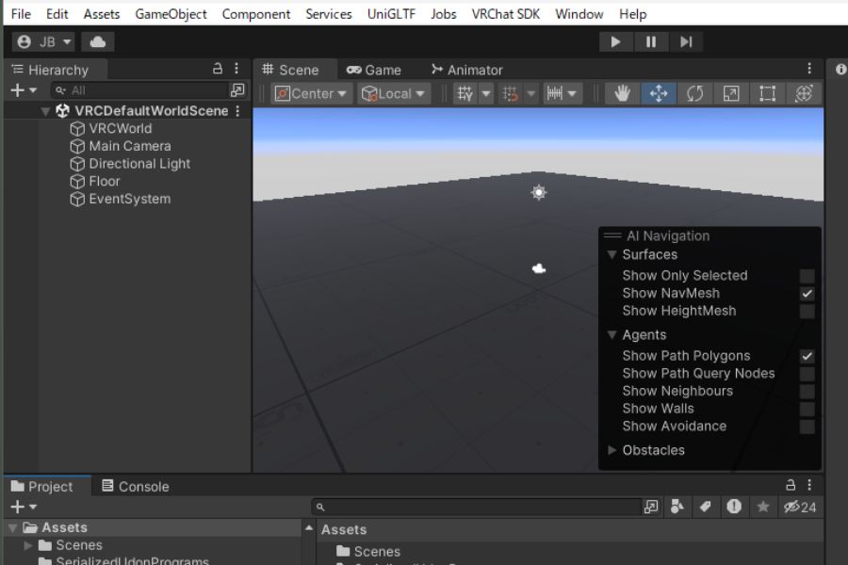Click the Step frame button
The width and height of the screenshot is (848, 565).
point(686,41)
